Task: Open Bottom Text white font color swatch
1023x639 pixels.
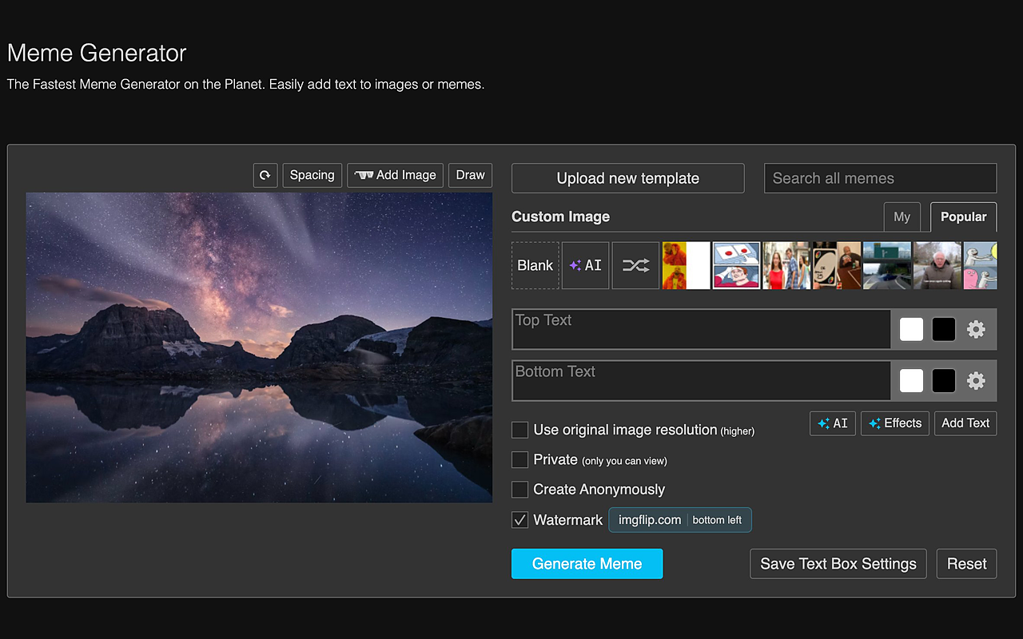Action: (x=912, y=381)
